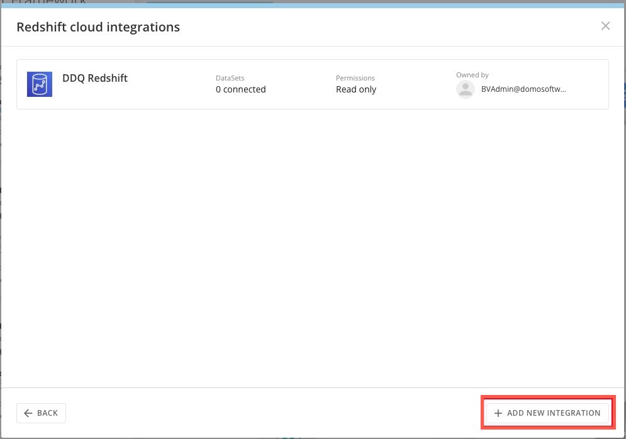Click the DataSets column label
This screenshot has height=439, width=626.
230,78
